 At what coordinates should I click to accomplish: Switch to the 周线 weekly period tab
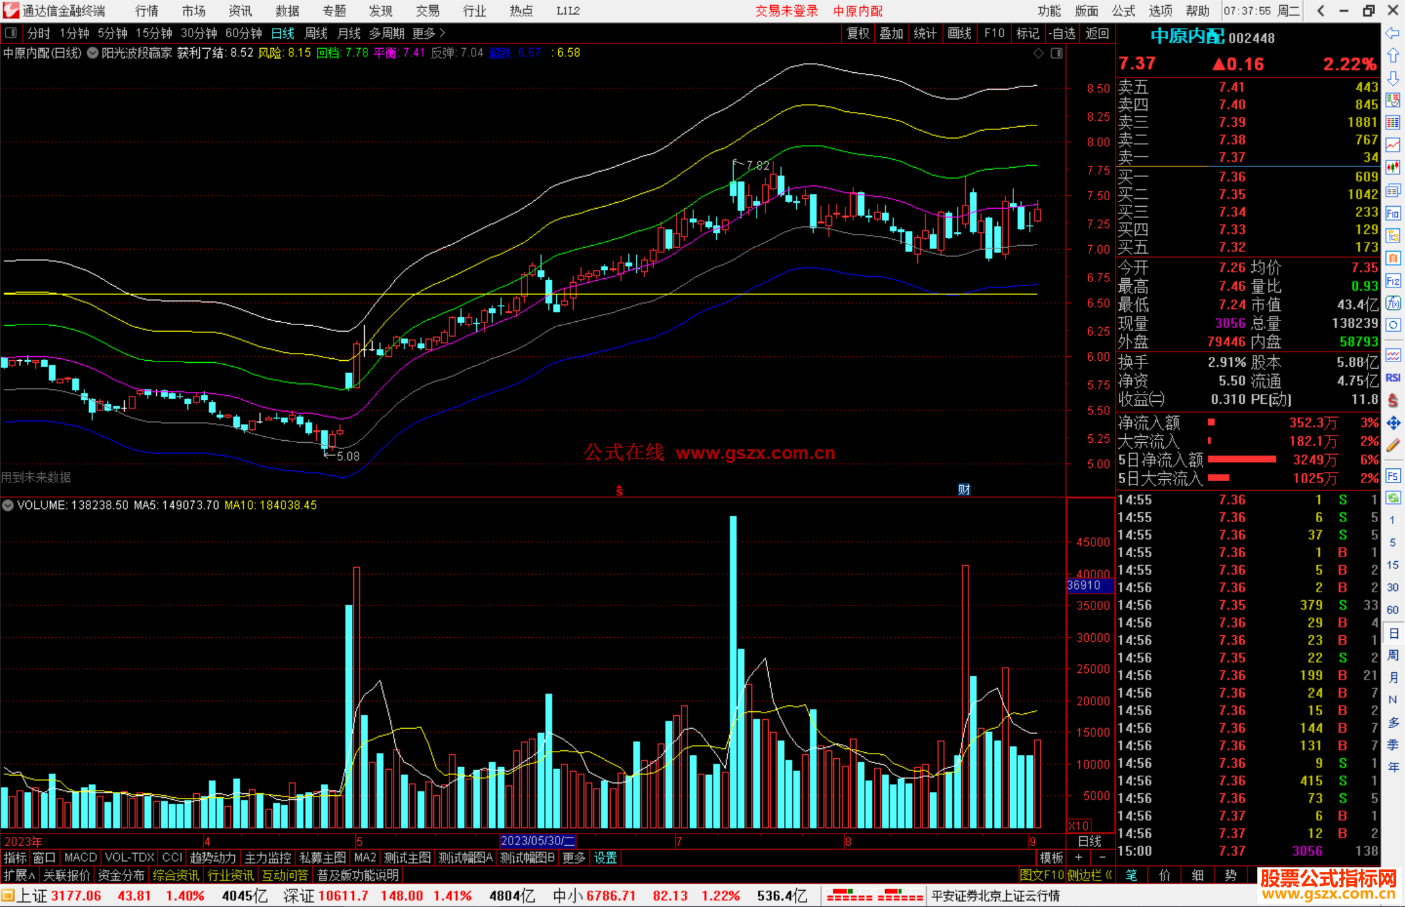[x=316, y=33]
